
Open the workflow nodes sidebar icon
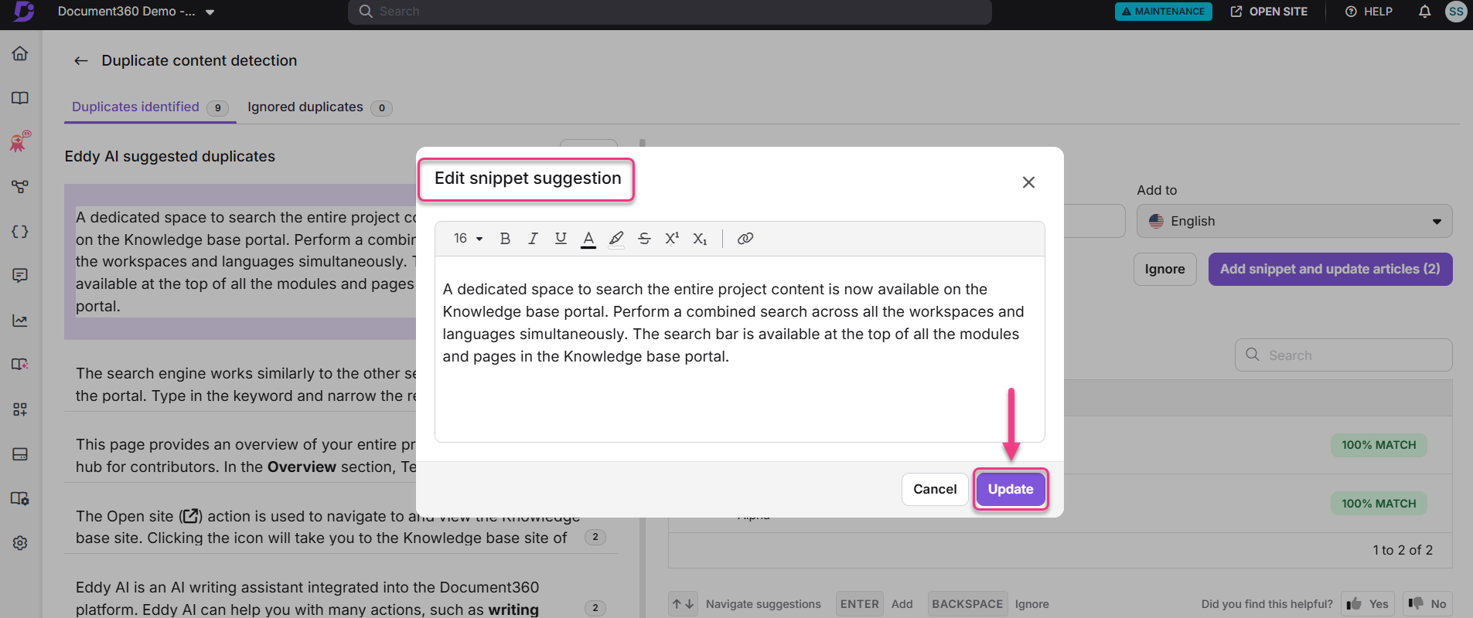[20, 187]
